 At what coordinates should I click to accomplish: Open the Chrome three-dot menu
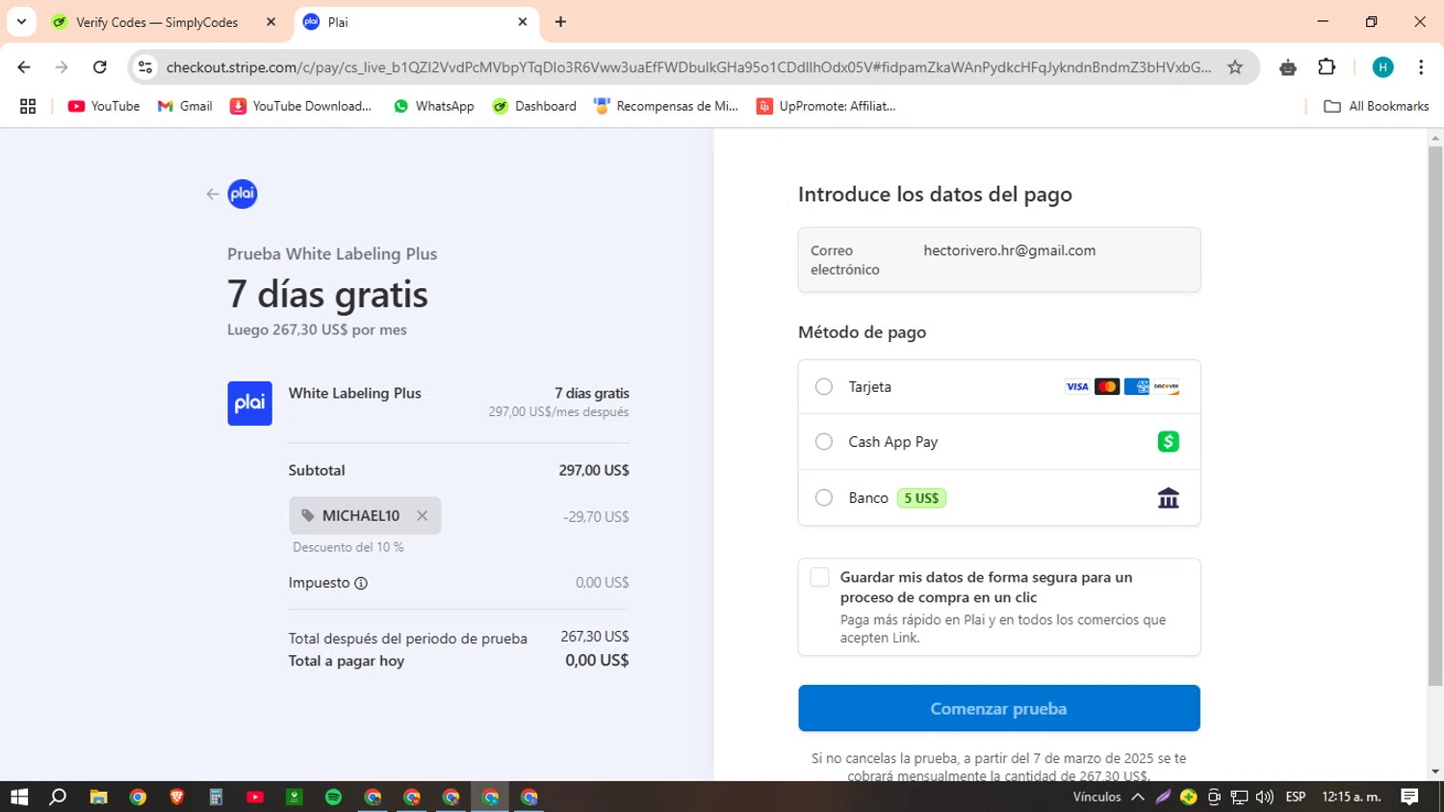pyautogui.click(x=1421, y=66)
